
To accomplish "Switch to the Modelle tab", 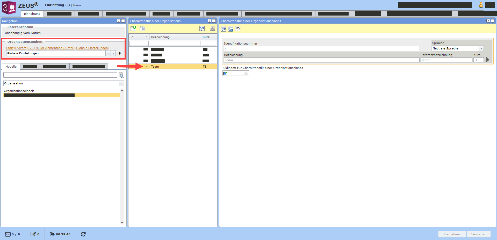I will 11,67.
